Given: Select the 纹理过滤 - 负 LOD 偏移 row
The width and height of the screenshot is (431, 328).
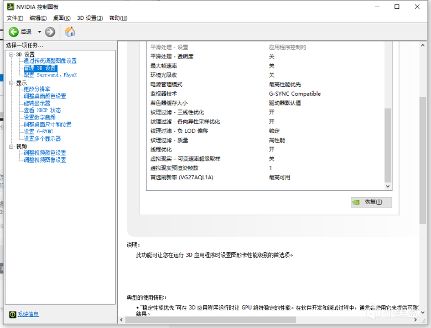Looking at the screenshot, I should pos(266,131).
